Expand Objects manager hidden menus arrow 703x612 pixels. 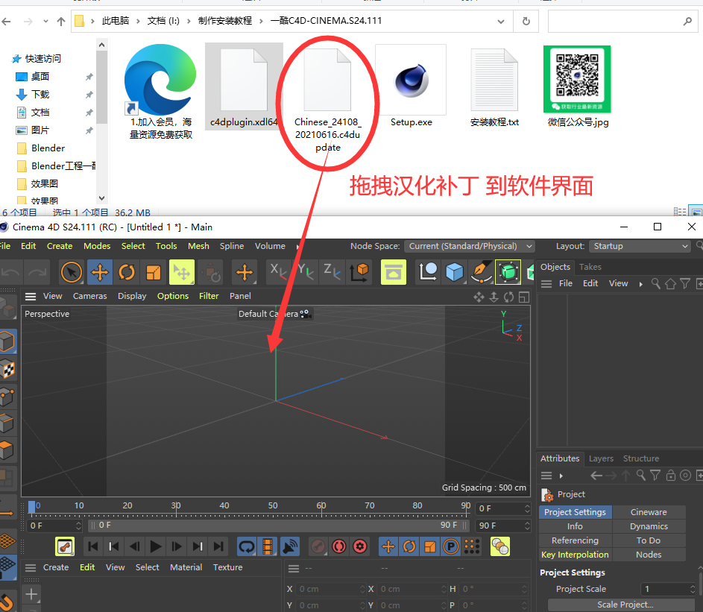(x=640, y=284)
